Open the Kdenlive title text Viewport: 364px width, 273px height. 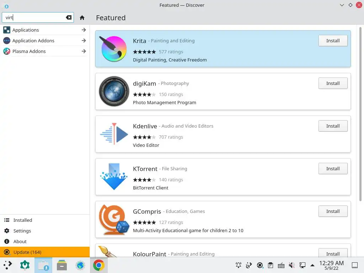[145, 126]
